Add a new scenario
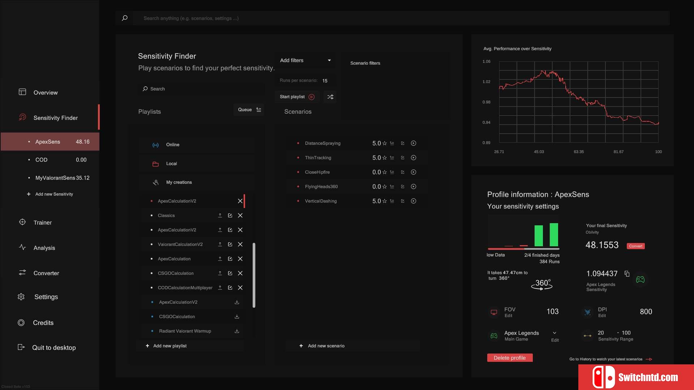 (352, 346)
